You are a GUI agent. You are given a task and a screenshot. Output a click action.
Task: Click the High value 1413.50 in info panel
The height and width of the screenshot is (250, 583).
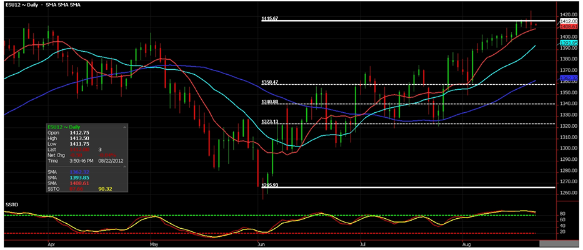pos(78,138)
